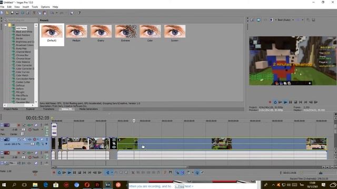Select Film Grain effect
Viewport: 337px width, 189px height.
(21, 99)
